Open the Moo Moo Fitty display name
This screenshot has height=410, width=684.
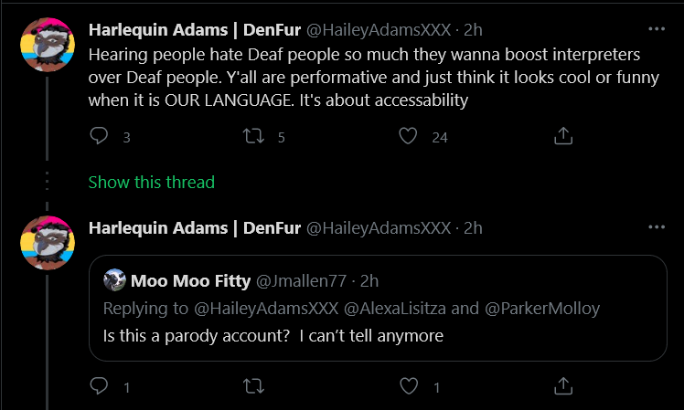pos(190,281)
